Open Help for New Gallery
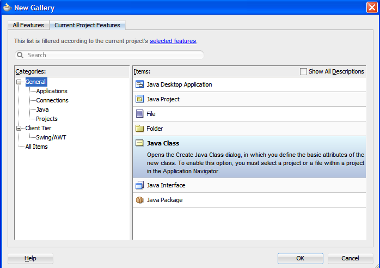The width and height of the screenshot is (380, 268). click(x=30, y=258)
